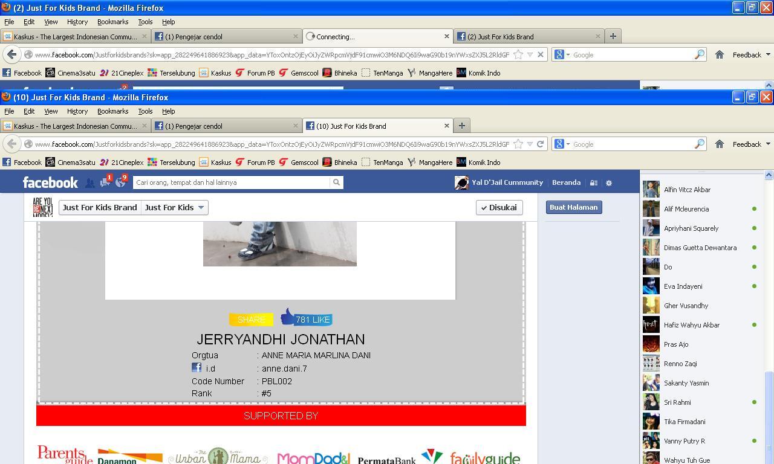
Task: Click the privacy shortcuts lock icon
Action: [x=594, y=182]
